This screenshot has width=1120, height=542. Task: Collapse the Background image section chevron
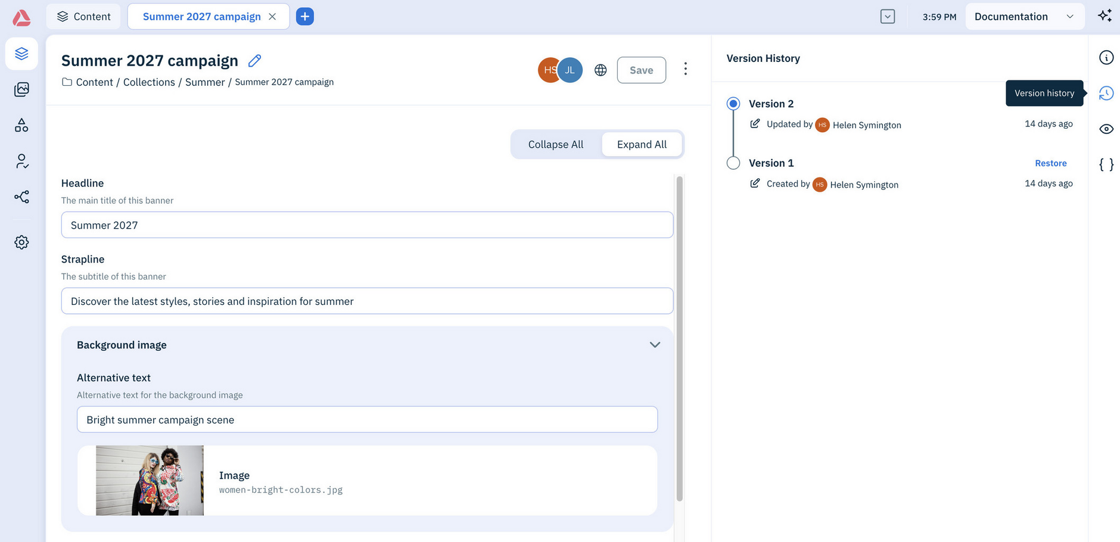655,345
